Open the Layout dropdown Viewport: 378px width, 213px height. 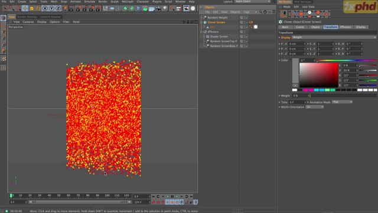pos(252,2)
